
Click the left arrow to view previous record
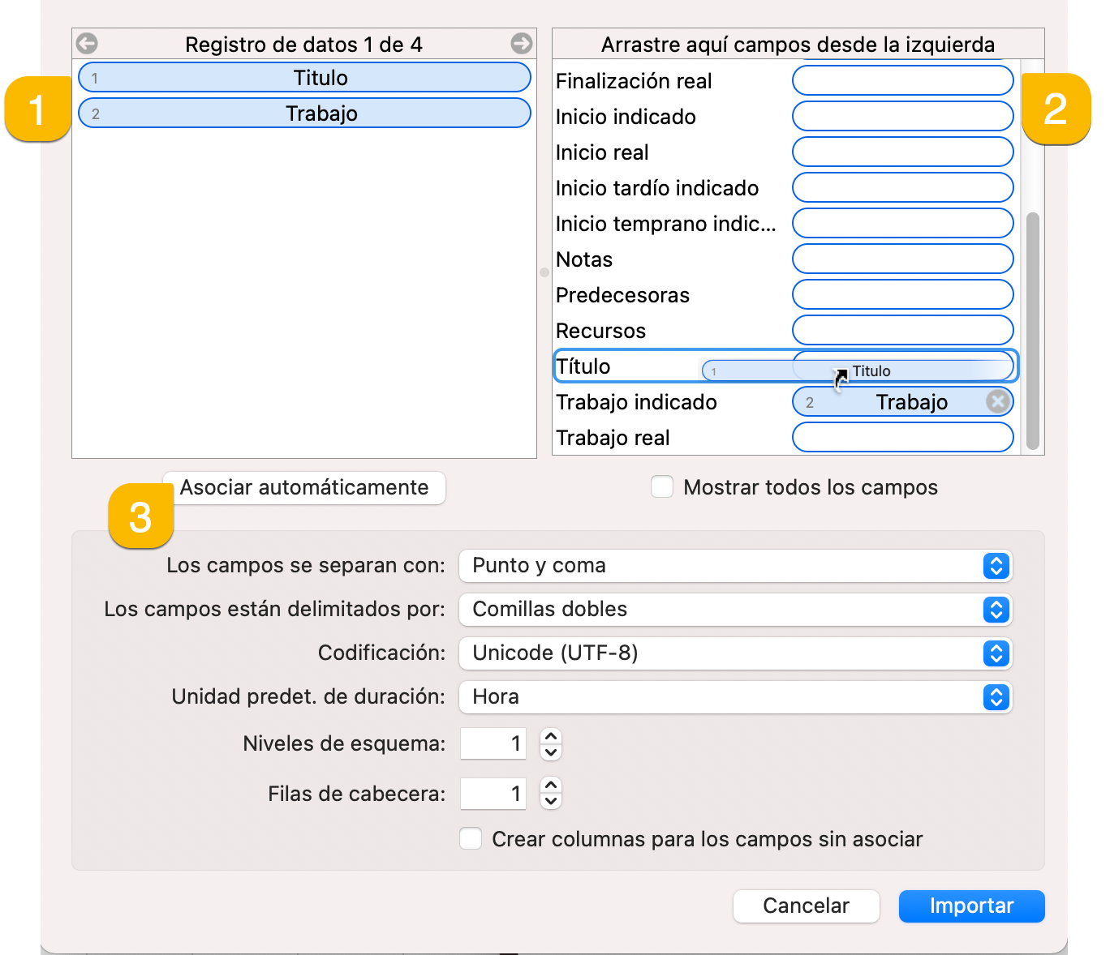click(x=86, y=43)
